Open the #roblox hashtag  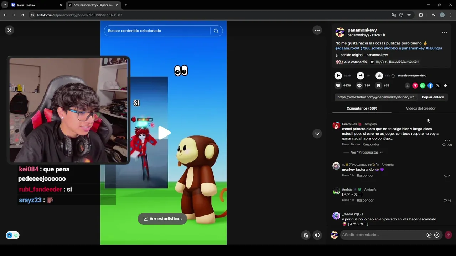(391, 48)
